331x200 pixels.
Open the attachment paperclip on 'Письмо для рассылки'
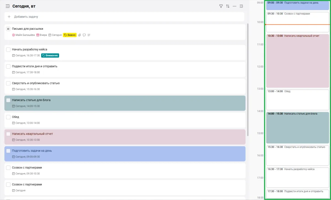tap(80, 35)
